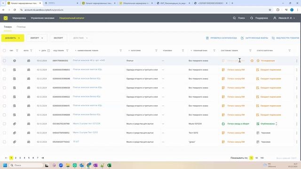Go to page 2 of the list
Screen dimensions: 301x169
16,158
